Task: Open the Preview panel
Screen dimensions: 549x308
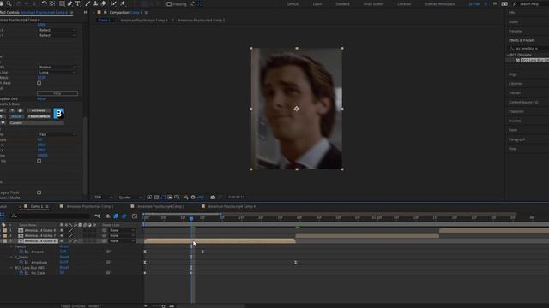Action: [x=515, y=31]
